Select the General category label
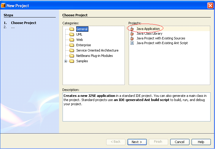Viewport: 215px width, 149px height. click(82, 29)
